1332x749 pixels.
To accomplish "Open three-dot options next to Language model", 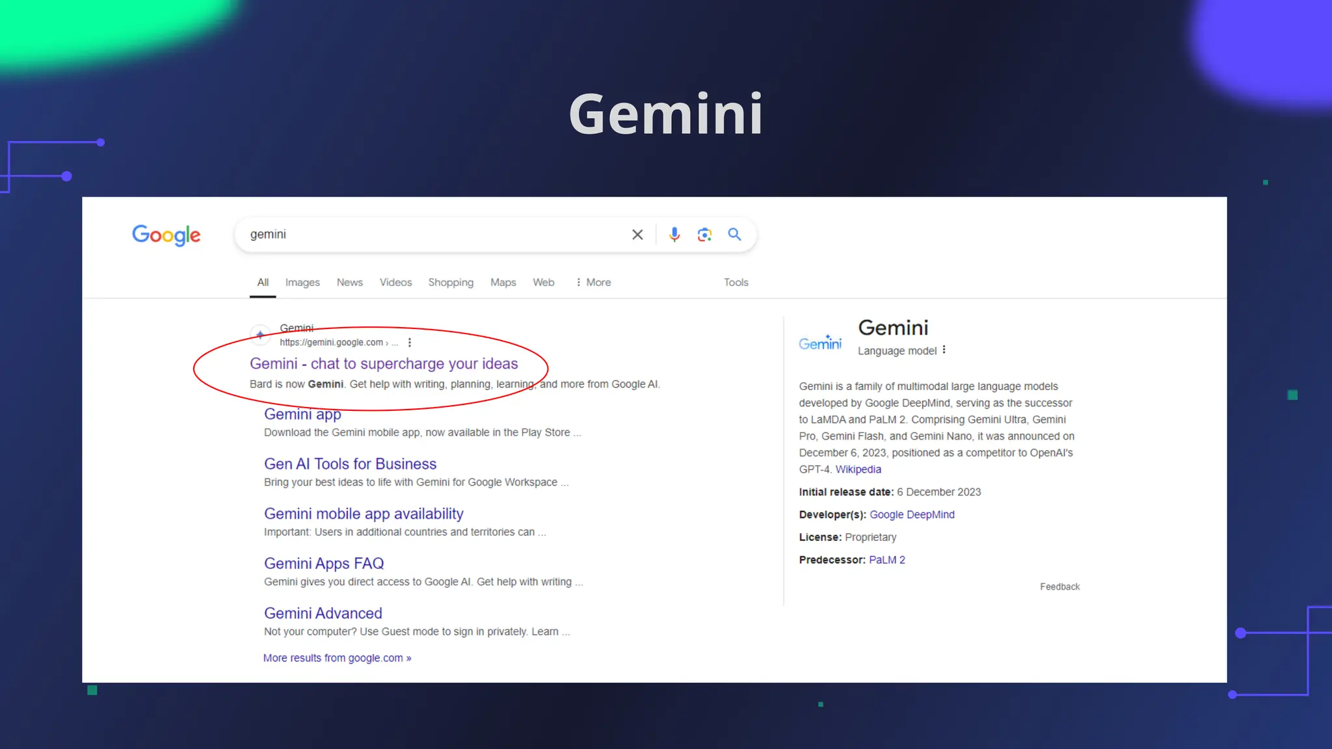I will pos(944,350).
